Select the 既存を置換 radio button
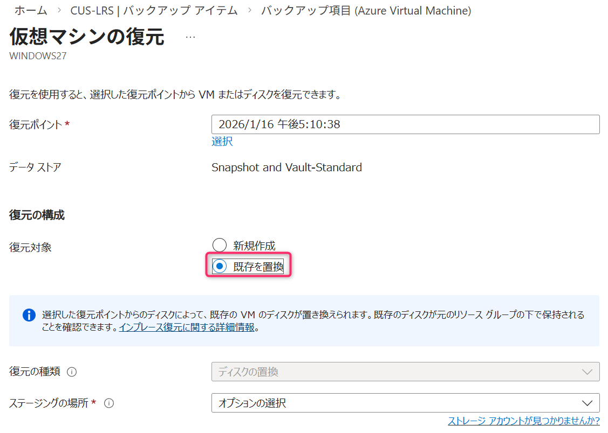Viewport: 608px width, 433px height. click(x=219, y=267)
